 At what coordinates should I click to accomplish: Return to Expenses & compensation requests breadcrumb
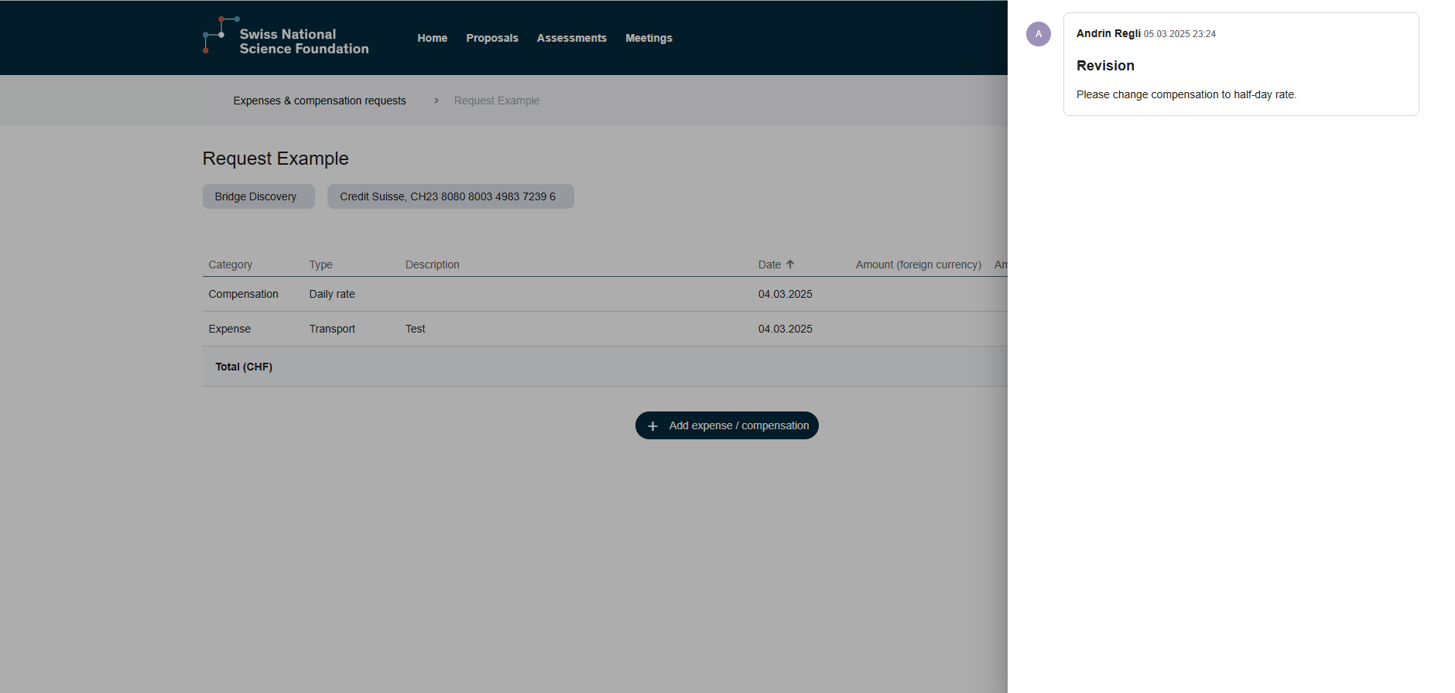click(319, 101)
